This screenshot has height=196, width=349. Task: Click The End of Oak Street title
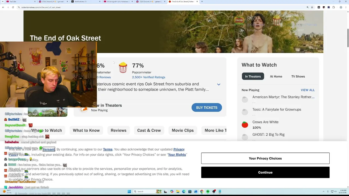tap(65, 38)
